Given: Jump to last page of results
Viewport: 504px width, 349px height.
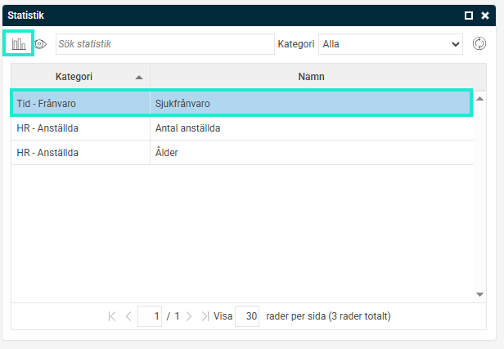Looking at the screenshot, I should (x=205, y=316).
